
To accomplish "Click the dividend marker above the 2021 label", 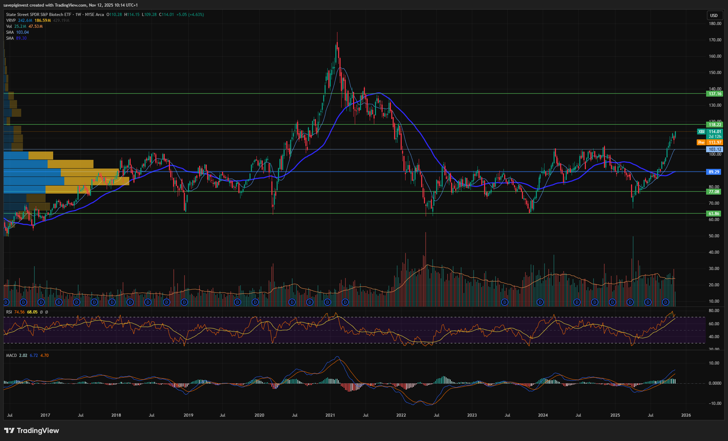I will tap(327, 302).
